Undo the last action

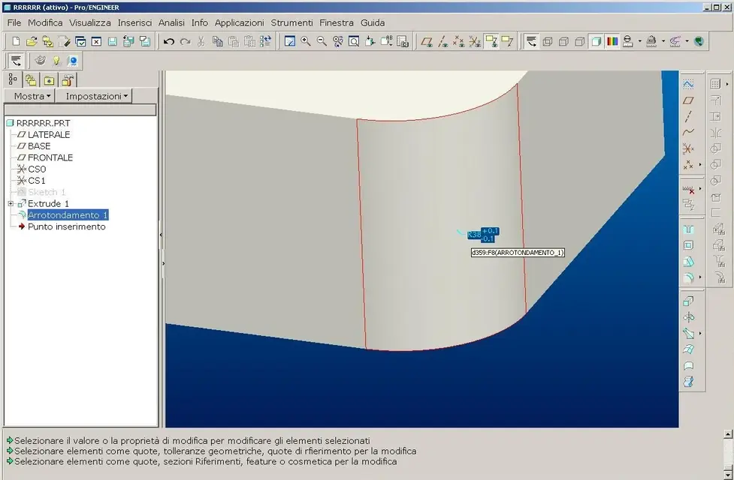(169, 41)
